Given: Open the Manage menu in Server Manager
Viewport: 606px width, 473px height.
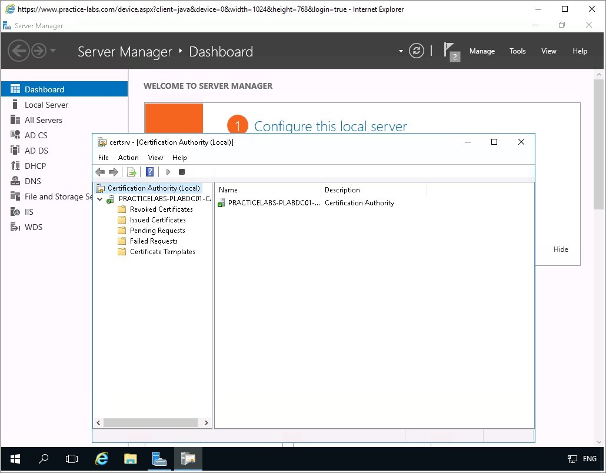Looking at the screenshot, I should click(482, 51).
